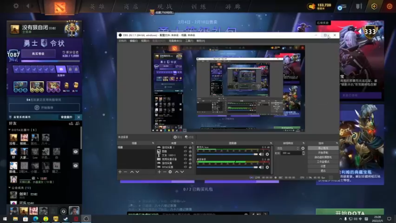Add a new source with the plus icon
Viewport: 396px width, 223px height.
[159, 172]
